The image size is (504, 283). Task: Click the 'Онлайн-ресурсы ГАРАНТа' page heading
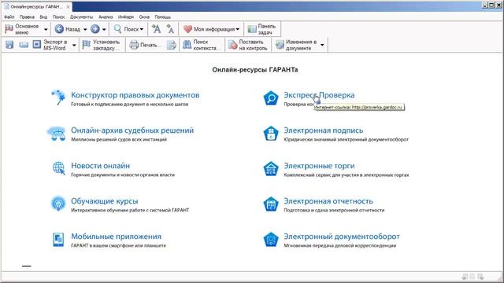pos(255,70)
